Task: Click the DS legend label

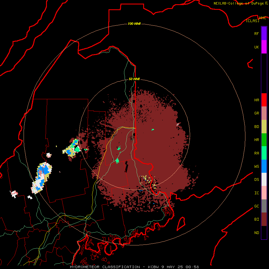Action: coord(256,180)
